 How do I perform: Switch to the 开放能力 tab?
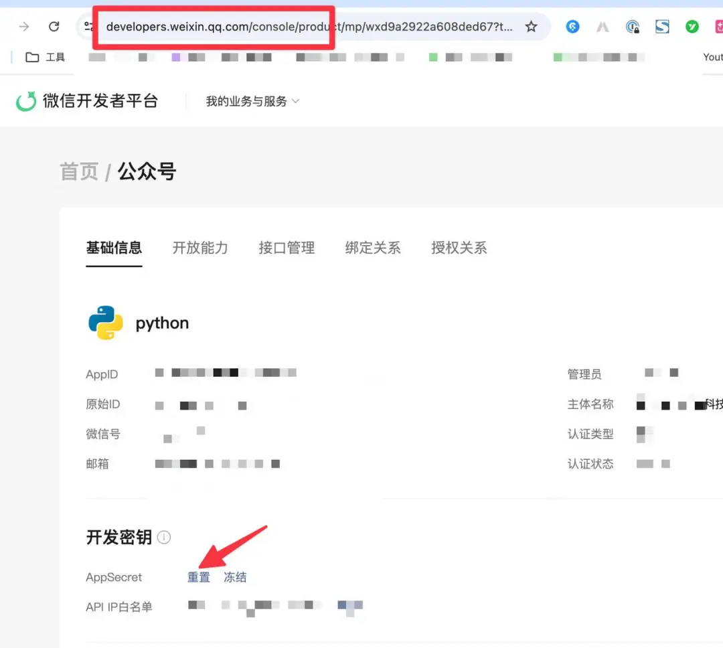pyautogui.click(x=200, y=248)
